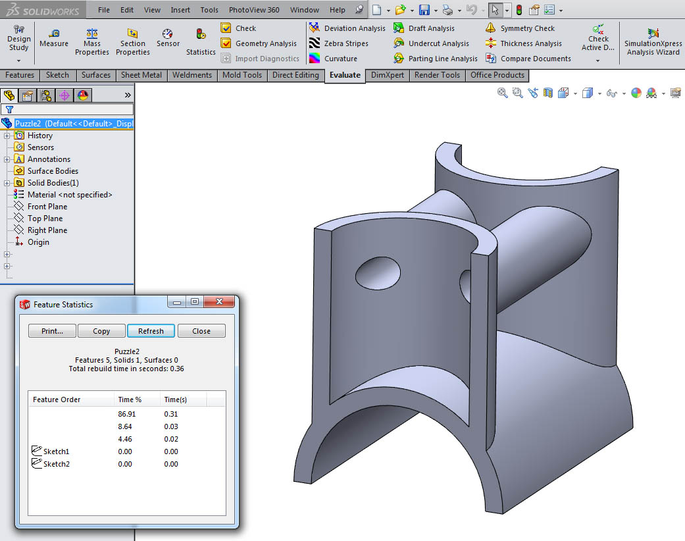This screenshot has width=685, height=541.
Task: Activate Zoom to Fit in the heads-up toolbar
Action: 502,93
